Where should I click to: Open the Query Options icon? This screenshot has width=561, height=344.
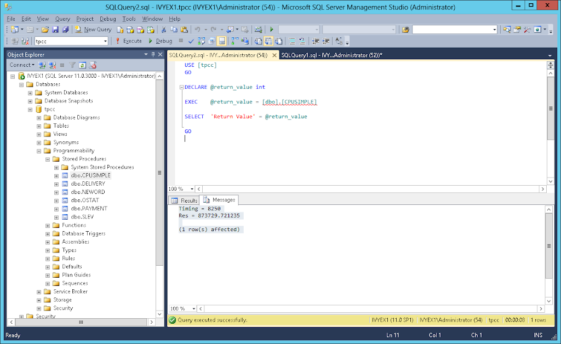click(211, 41)
